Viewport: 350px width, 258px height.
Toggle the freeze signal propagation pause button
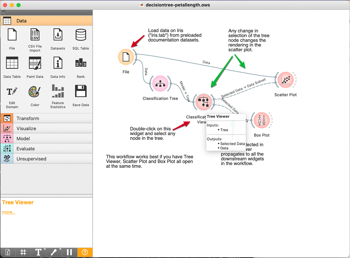69,252
